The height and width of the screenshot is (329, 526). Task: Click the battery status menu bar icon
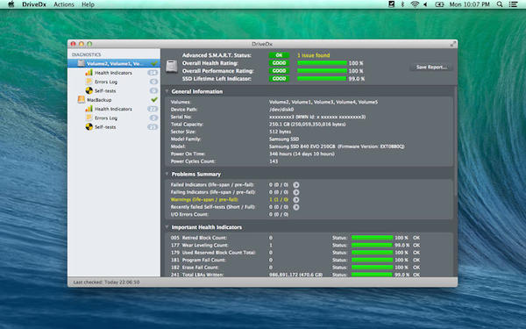pyautogui.click(x=439, y=4)
